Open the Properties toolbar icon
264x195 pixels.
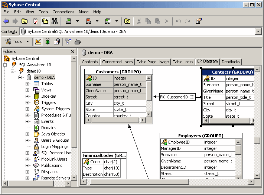199,21
